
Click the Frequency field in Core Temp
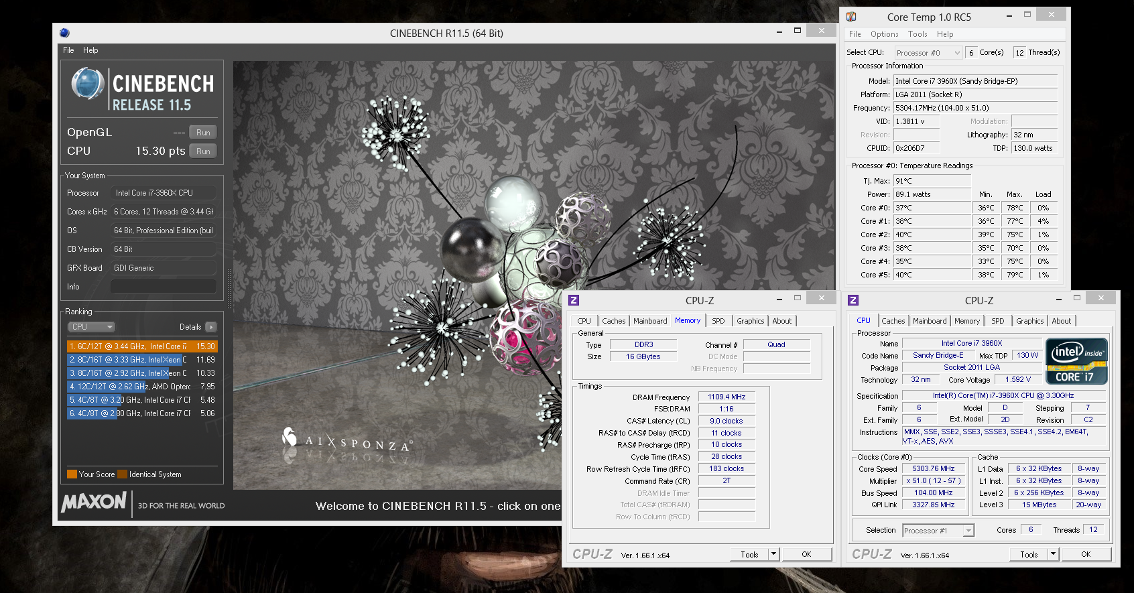pyautogui.click(x=975, y=108)
